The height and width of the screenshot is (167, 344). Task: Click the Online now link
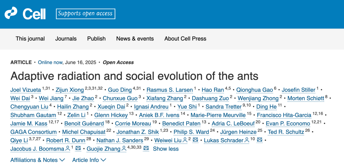50,62
